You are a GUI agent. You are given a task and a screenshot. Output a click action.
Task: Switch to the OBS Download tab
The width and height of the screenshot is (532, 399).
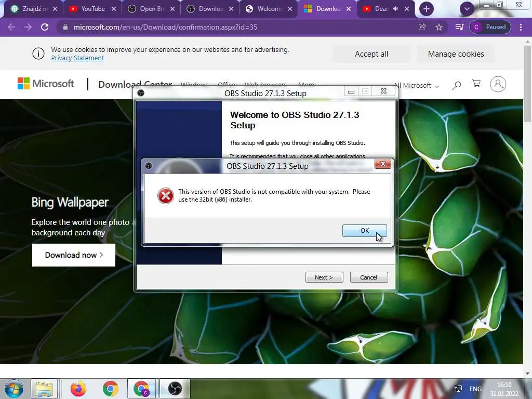click(209, 9)
